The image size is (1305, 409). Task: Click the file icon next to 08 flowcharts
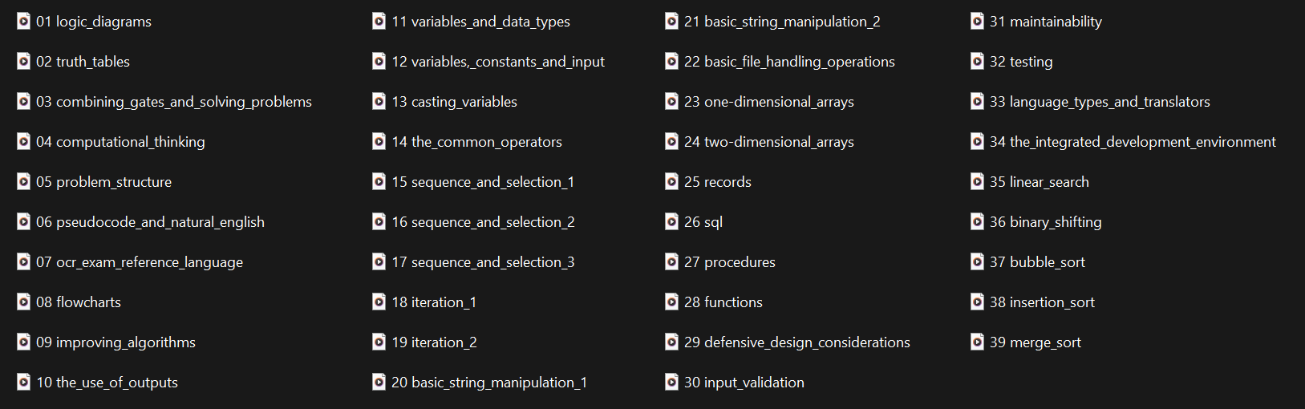click(23, 302)
